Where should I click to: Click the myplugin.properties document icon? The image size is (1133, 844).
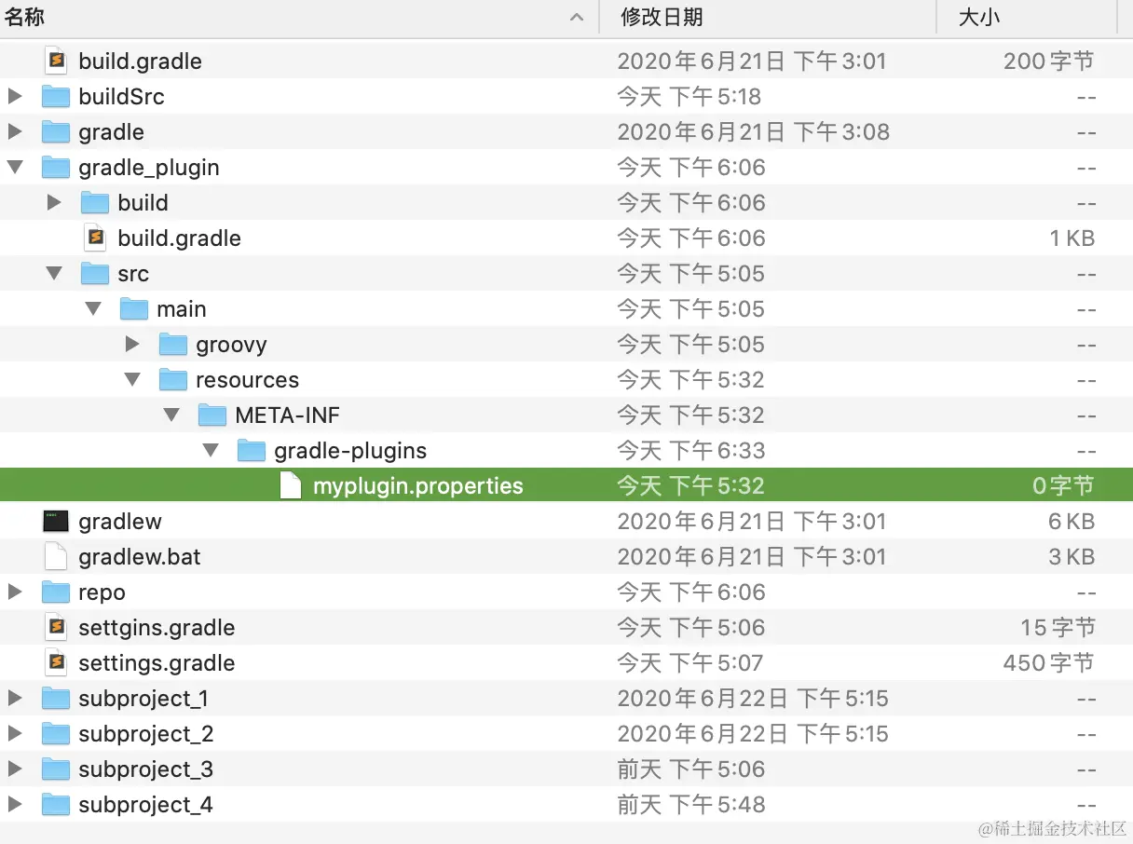289,485
